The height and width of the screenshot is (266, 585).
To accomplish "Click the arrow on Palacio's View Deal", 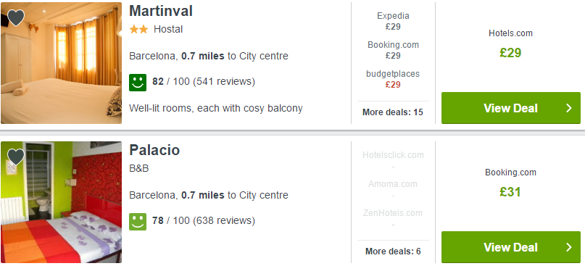I will coord(569,247).
